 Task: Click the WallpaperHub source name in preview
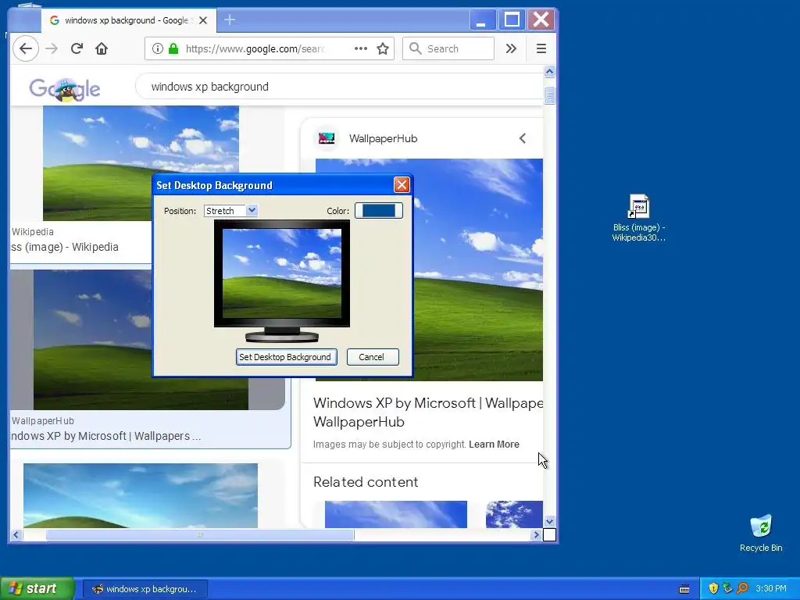click(383, 138)
